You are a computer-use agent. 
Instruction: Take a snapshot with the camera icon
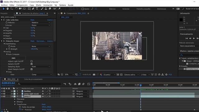point(94,75)
